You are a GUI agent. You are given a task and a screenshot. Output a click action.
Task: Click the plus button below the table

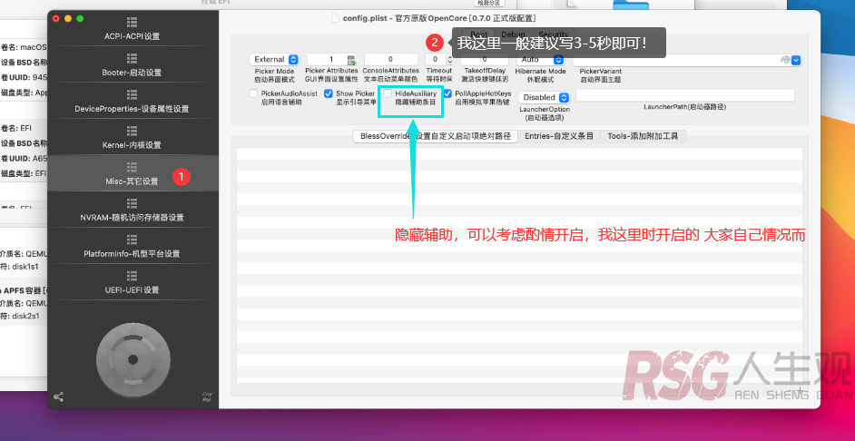pyautogui.click(x=800, y=391)
